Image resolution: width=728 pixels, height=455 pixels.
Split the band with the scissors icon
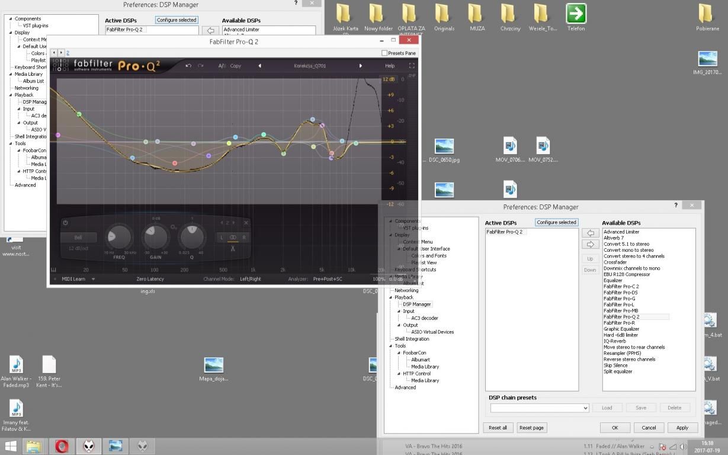point(233,248)
